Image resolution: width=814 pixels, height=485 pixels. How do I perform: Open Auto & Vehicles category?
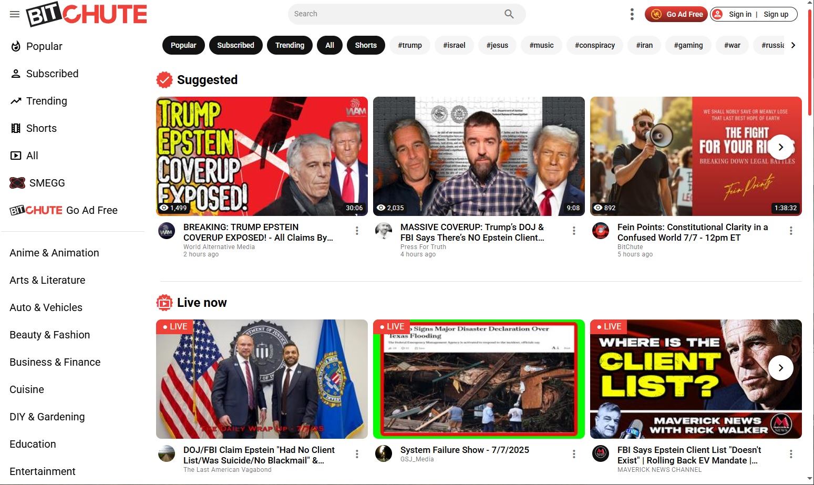[46, 307]
